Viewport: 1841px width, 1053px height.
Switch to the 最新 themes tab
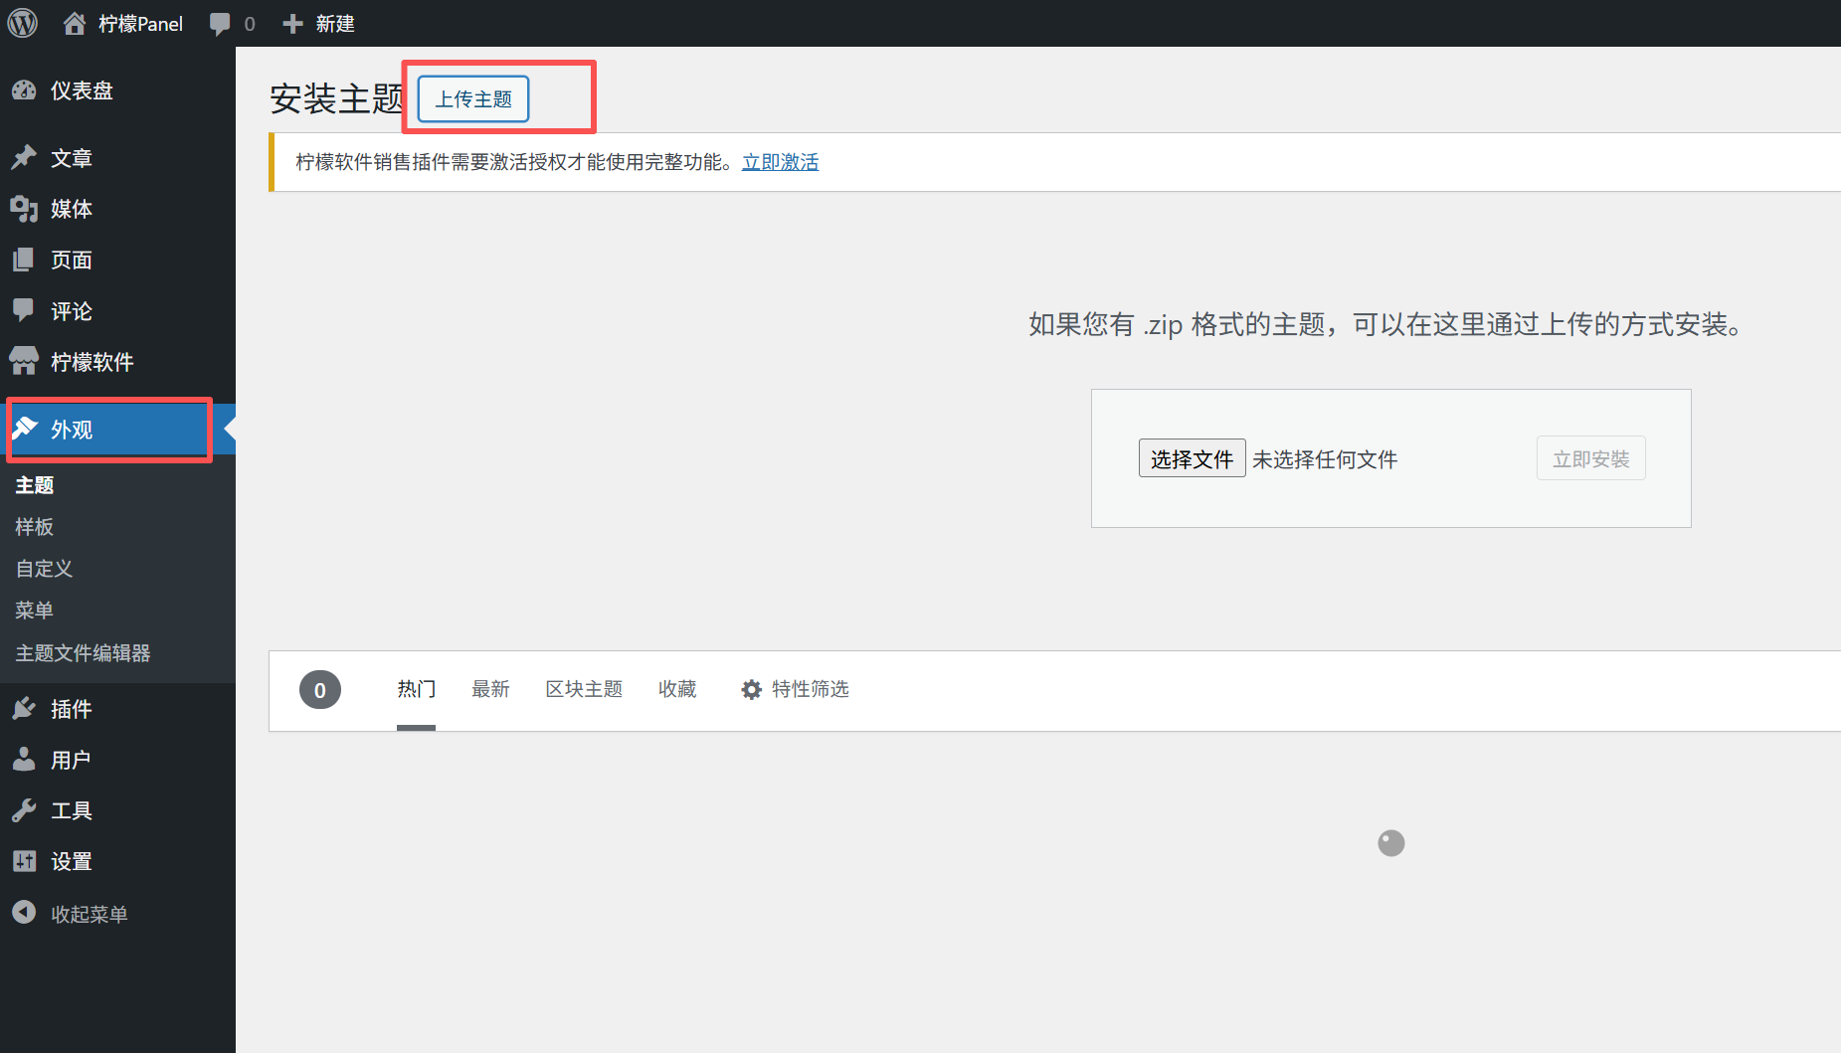(490, 689)
